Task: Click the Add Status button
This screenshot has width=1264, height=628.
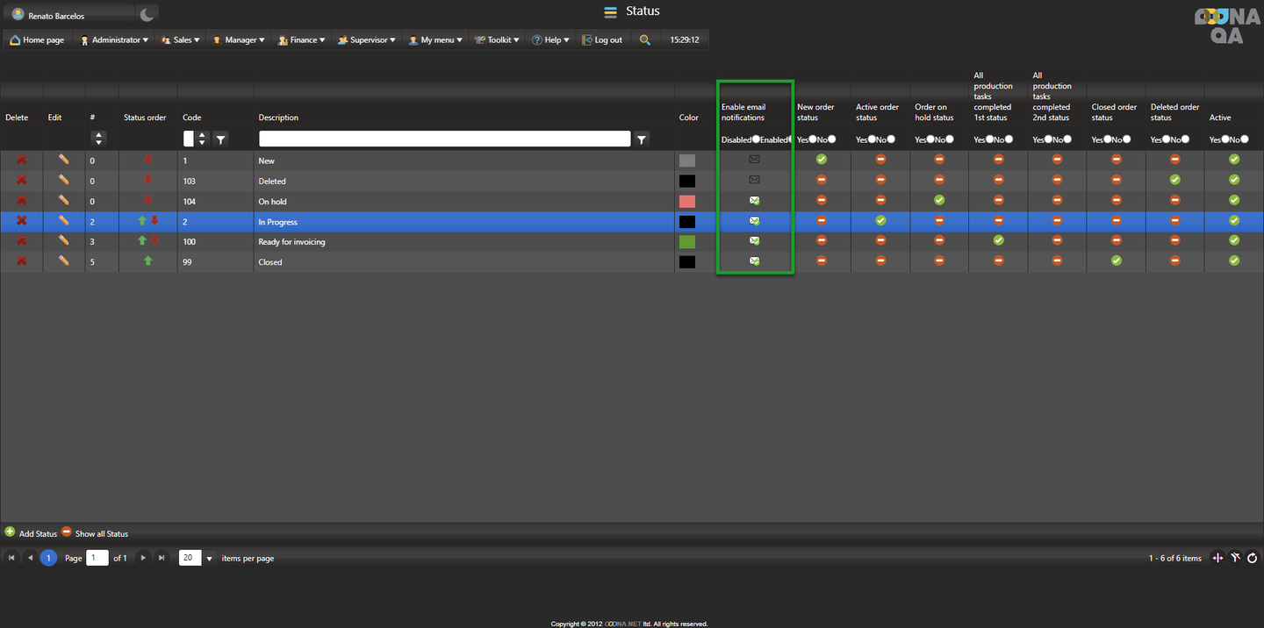Action: tap(32, 533)
